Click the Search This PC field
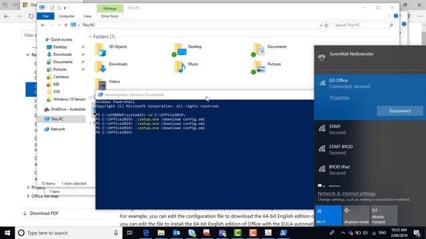The width and height of the screenshot is (426, 239). [363, 25]
